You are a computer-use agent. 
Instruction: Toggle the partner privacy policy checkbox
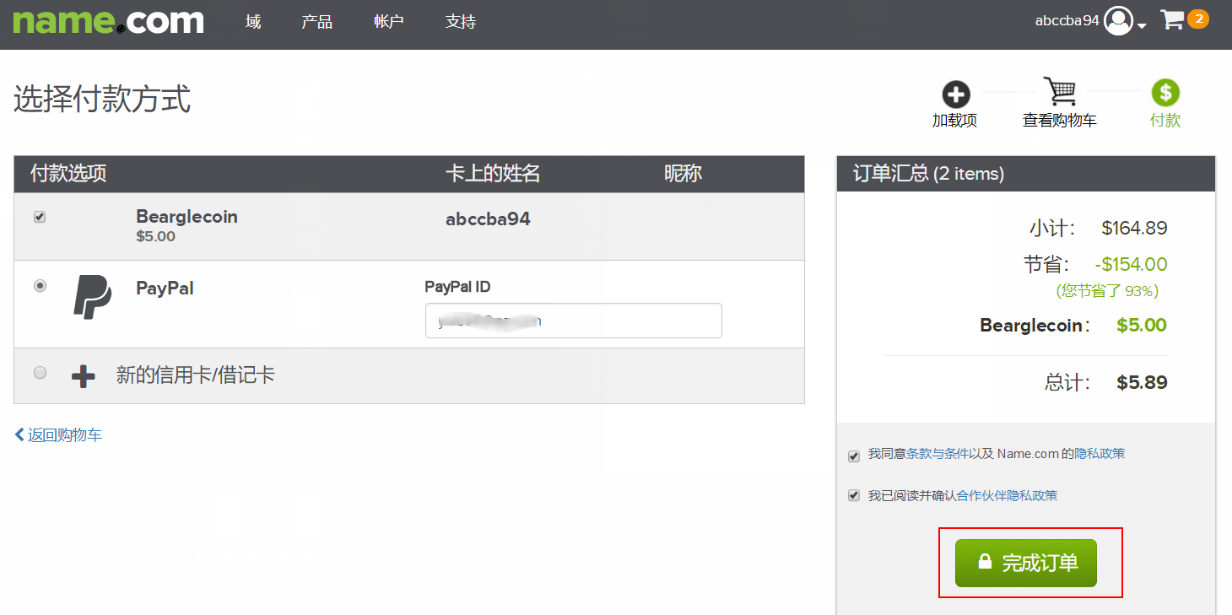click(x=854, y=495)
